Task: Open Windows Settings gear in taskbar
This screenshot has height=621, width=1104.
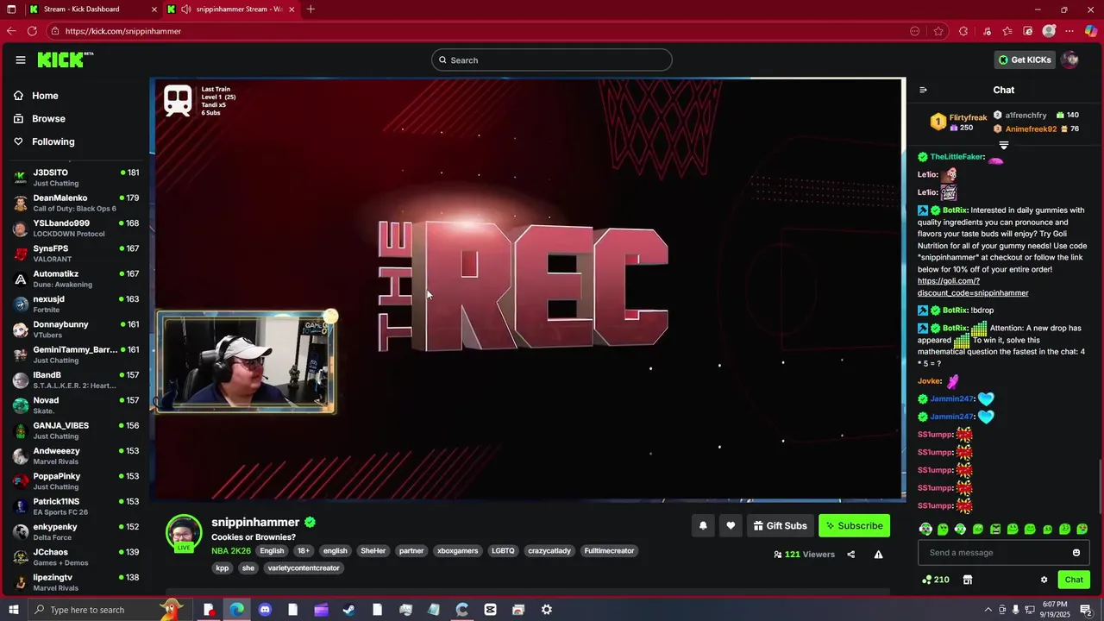Action: (547, 610)
